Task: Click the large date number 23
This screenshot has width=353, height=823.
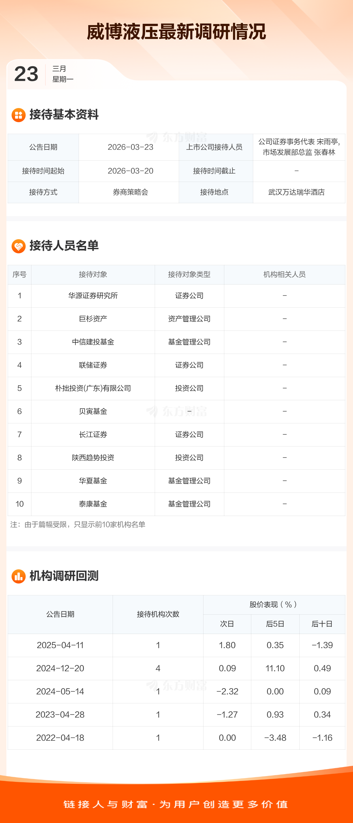Action: click(26, 74)
